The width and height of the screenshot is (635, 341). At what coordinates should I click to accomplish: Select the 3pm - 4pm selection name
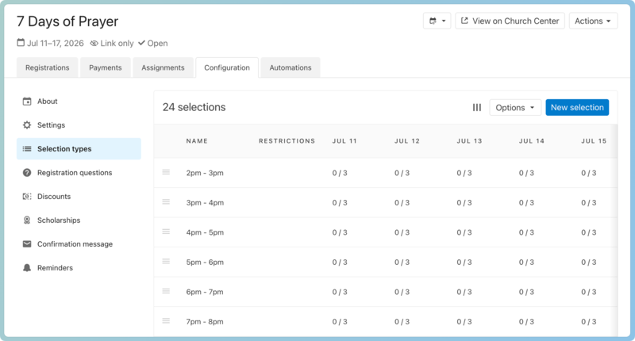pyautogui.click(x=205, y=203)
